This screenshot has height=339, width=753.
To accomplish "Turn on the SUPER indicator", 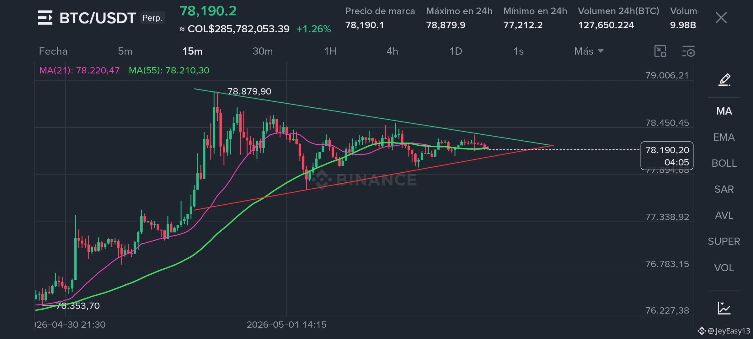I will pyautogui.click(x=724, y=241).
